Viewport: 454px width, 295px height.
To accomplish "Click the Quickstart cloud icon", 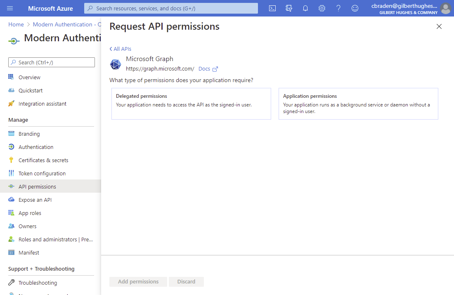I will [x=11, y=90].
